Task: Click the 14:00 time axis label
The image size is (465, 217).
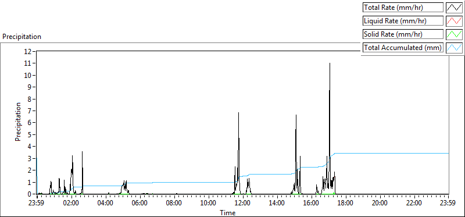Action: click(x=277, y=204)
